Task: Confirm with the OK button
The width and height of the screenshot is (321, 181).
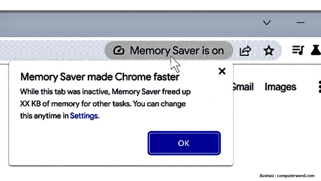Action: click(x=184, y=143)
